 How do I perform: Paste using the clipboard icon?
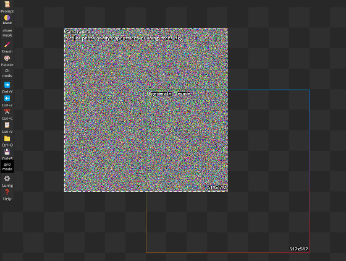7,125
